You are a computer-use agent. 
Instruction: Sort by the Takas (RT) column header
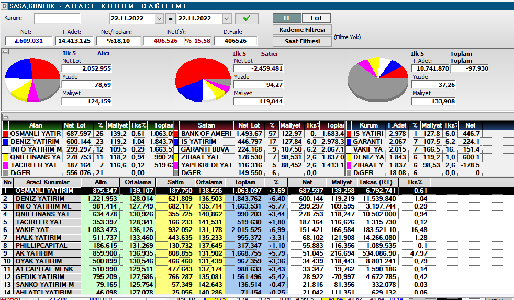375,182
